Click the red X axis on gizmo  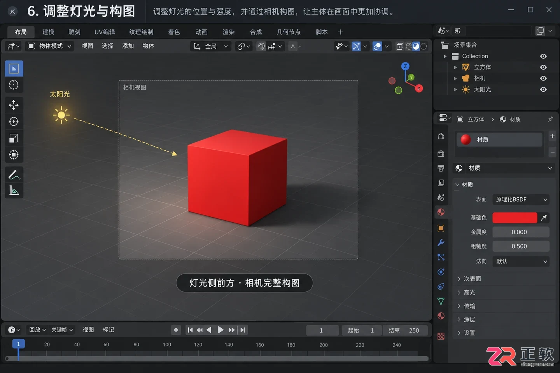click(x=419, y=89)
